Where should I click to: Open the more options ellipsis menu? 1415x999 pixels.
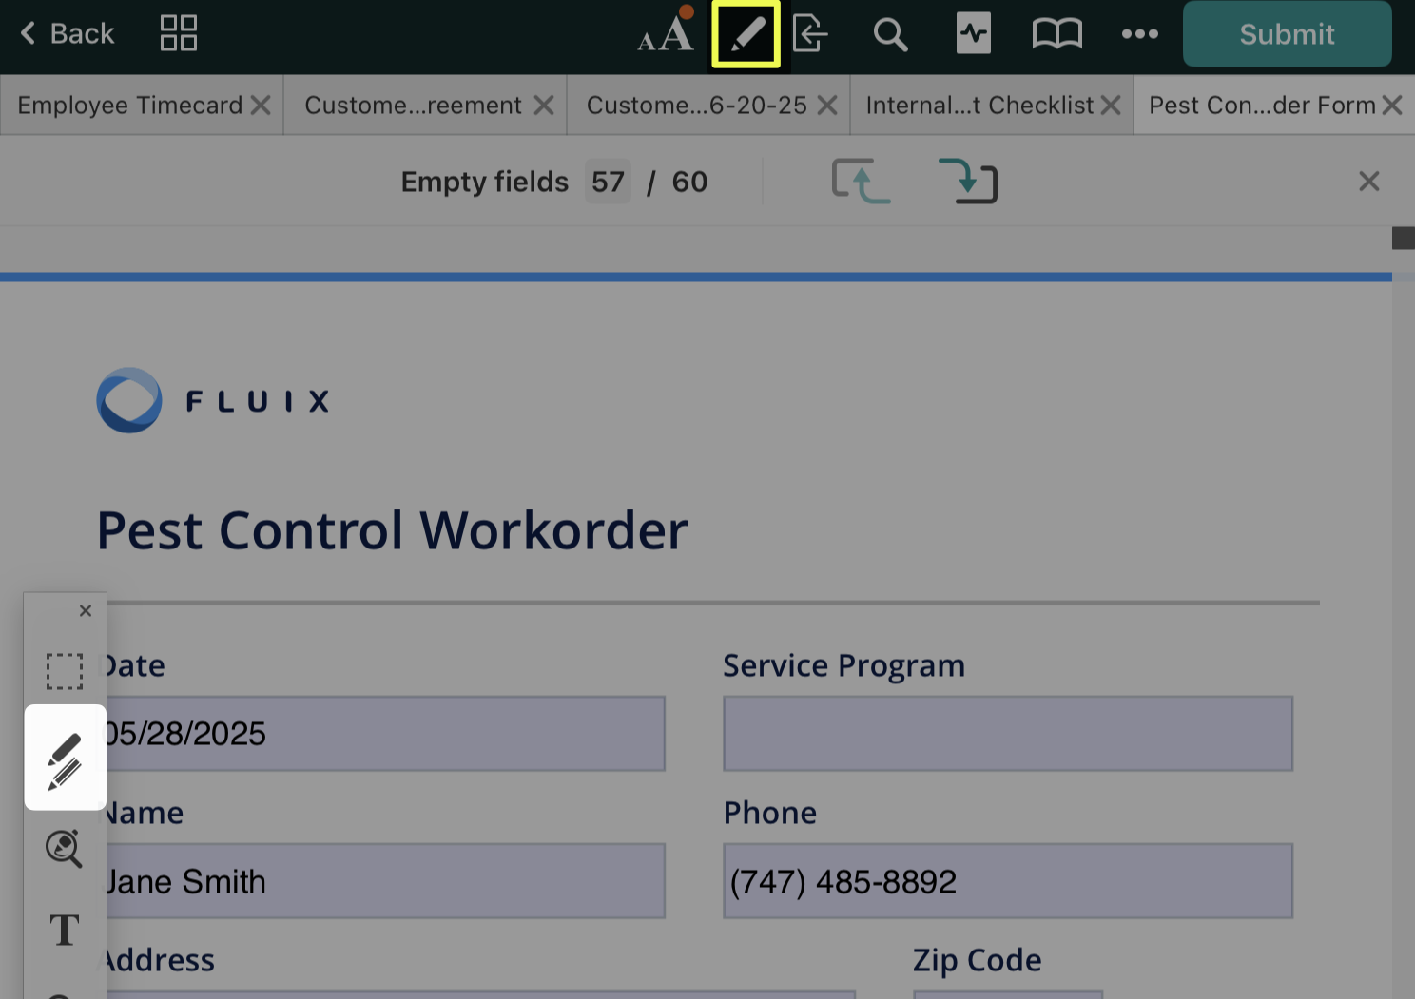coord(1139,34)
